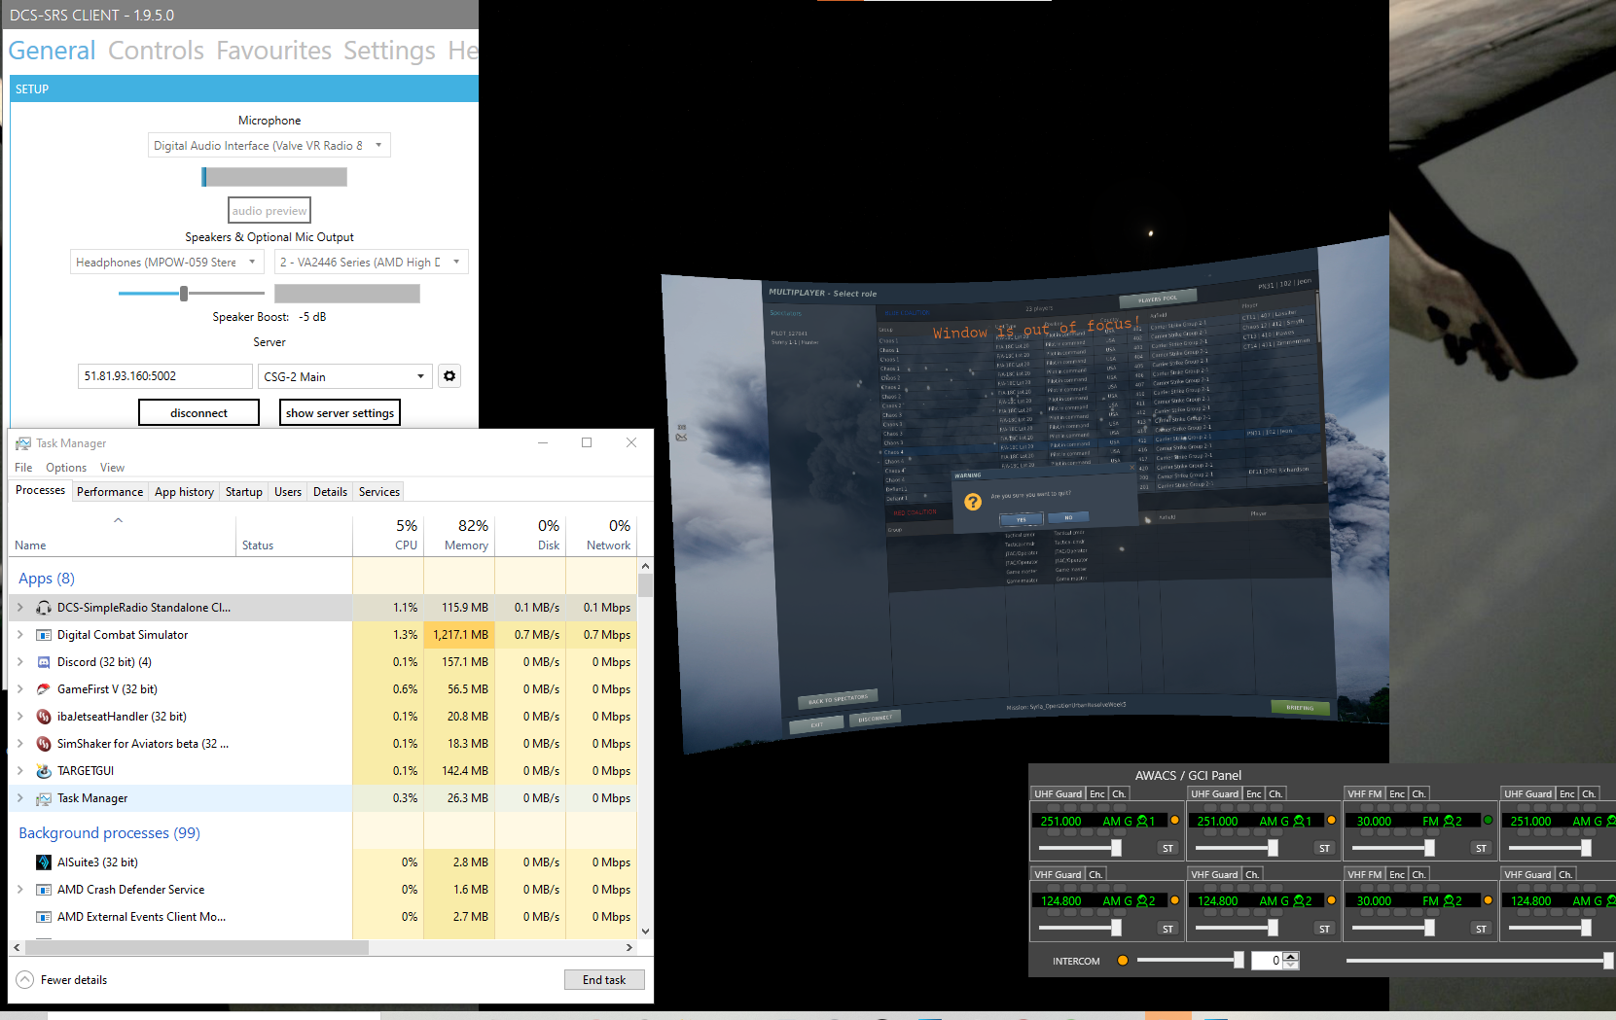Click the GameFirst V process icon

click(44, 689)
